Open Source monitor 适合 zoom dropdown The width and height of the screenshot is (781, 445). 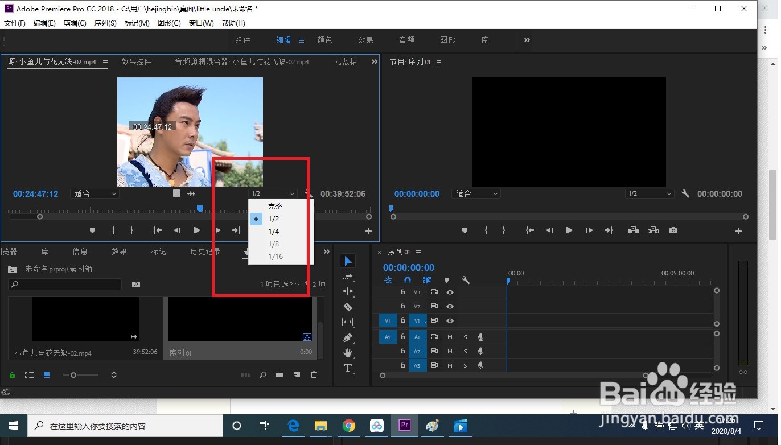(x=94, y=193)
